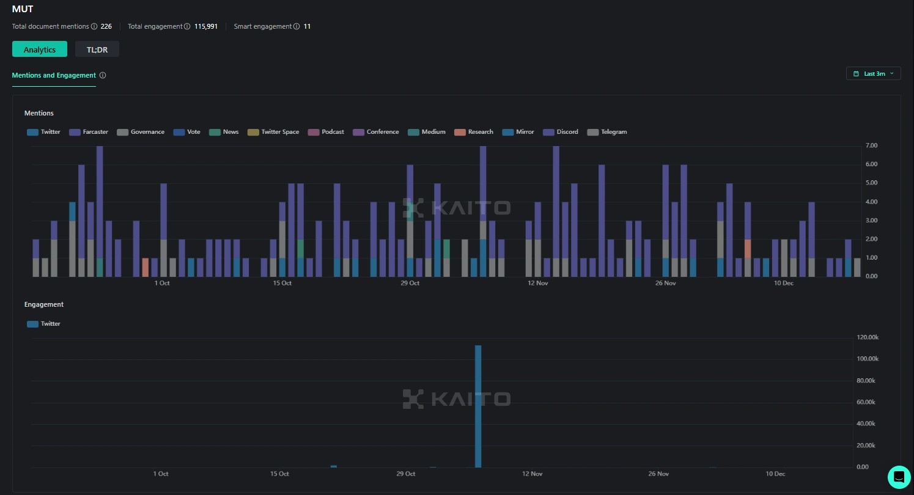Viewport: 914px width, 495px height.
Task: Switch to the TL;DR tab
Action: click(x=97, y=50)
